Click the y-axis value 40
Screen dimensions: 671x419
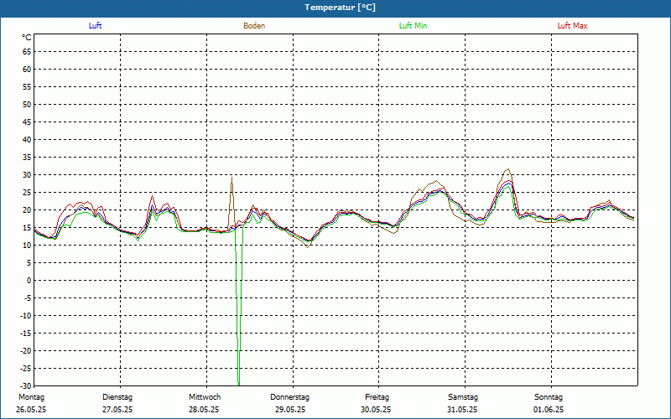point(27,140)
